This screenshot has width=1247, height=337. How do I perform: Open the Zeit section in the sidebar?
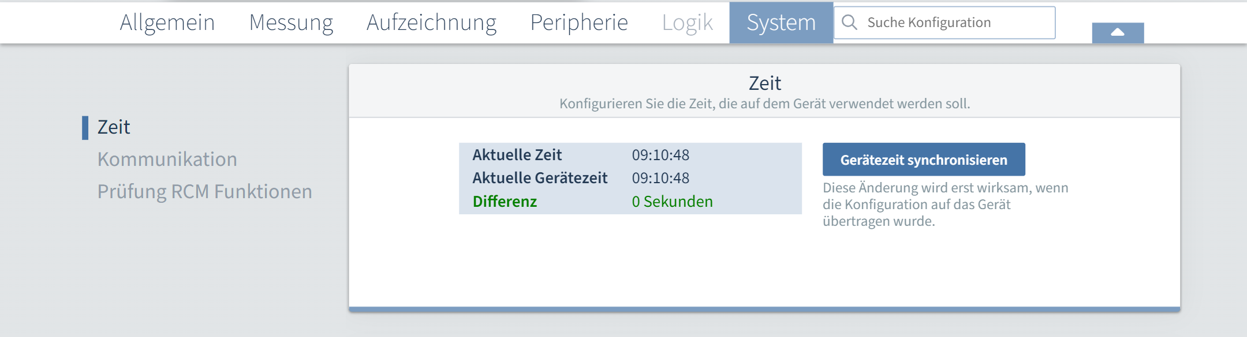[x=113, y=127]
